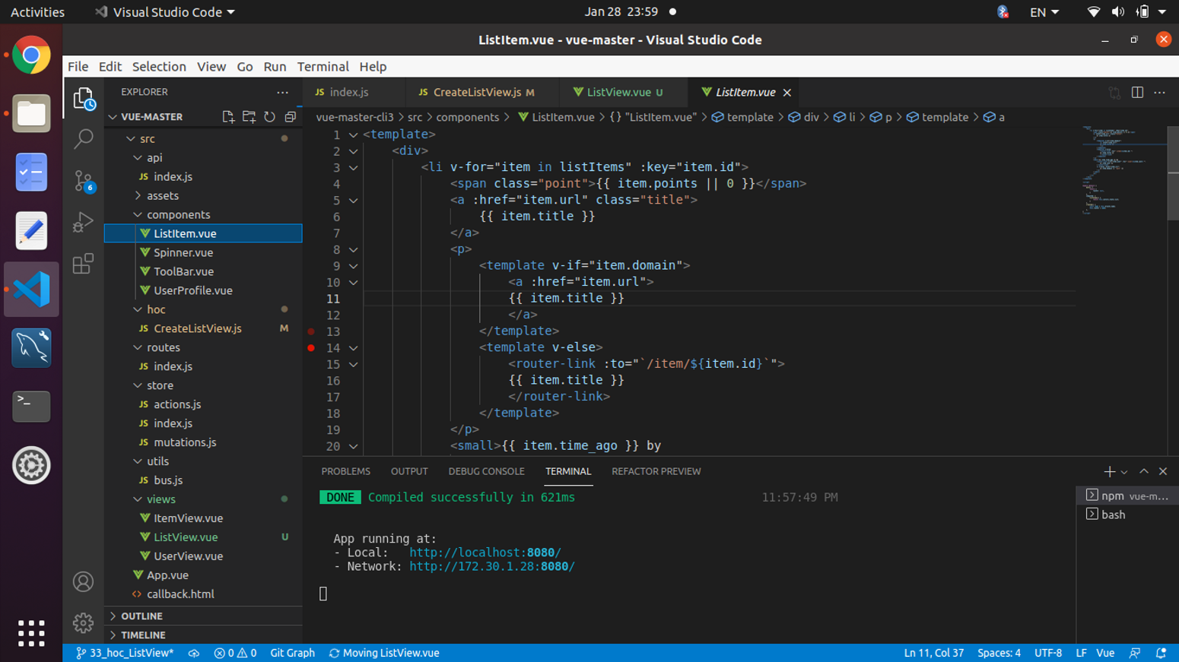Open the localhost:8080 link in terminal

(x=485, y=553)
